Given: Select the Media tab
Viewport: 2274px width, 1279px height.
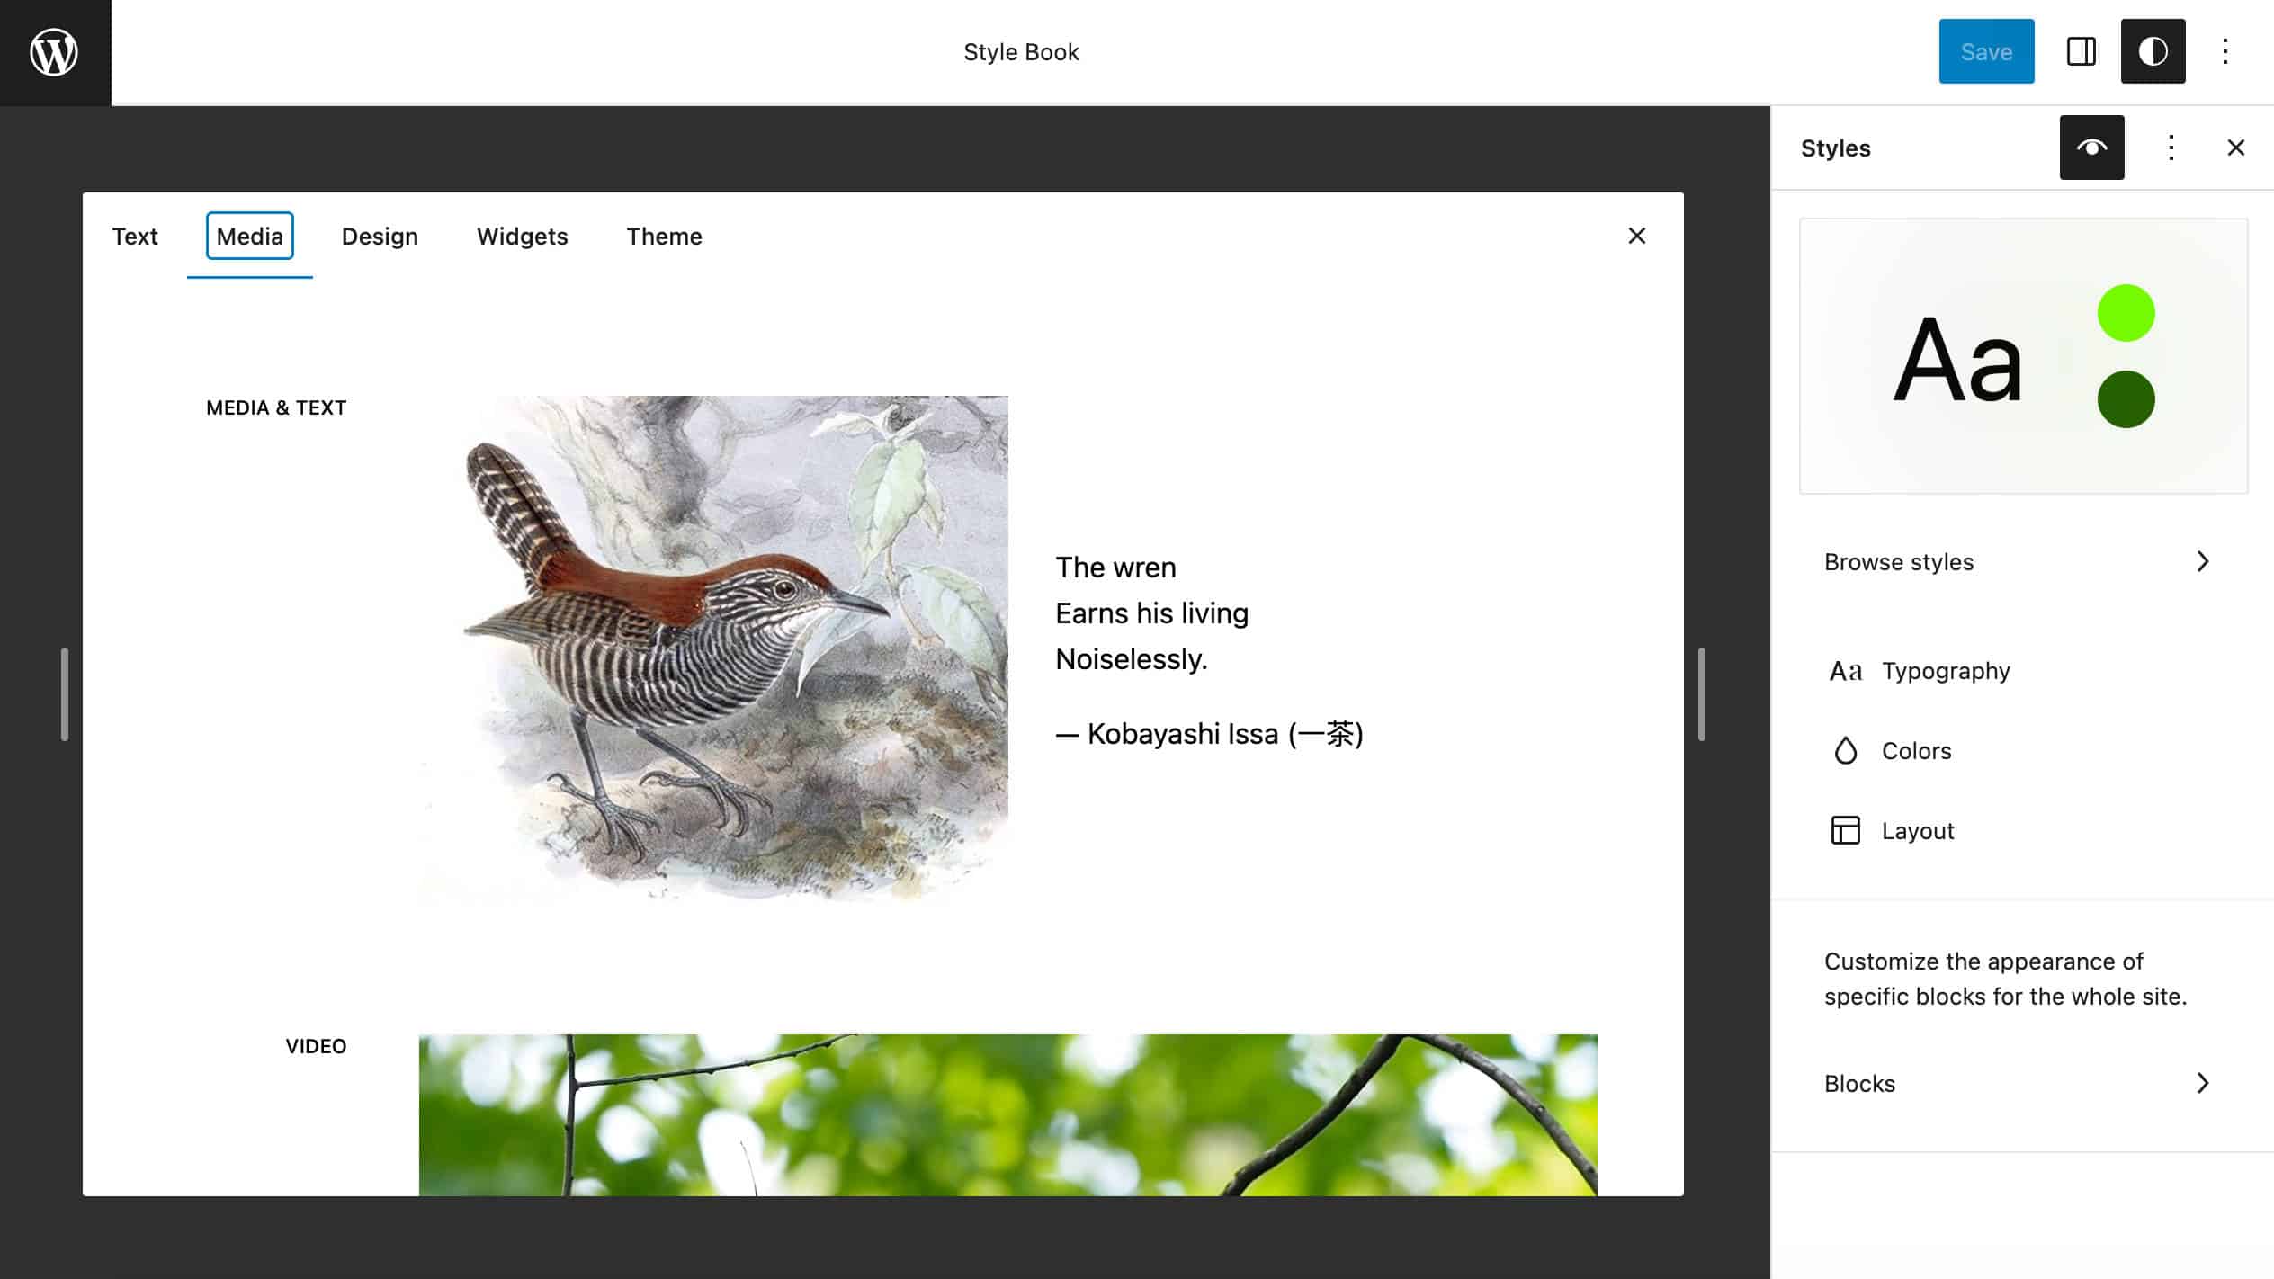Looking at the screenshot, I should point(250,236).
